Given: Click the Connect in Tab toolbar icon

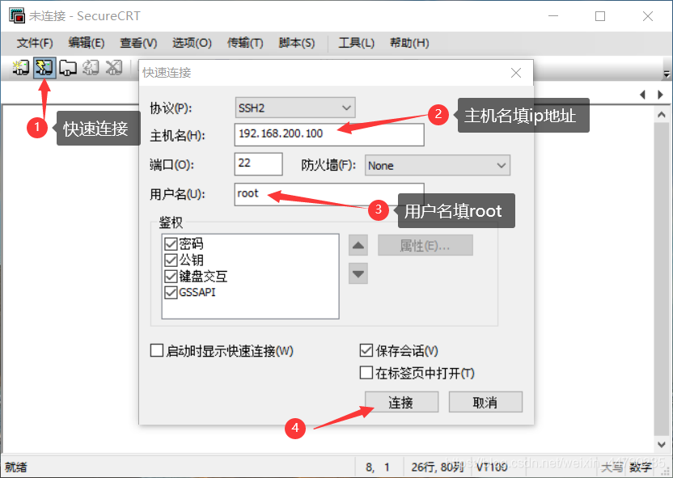Looking at the screenshot, I should coord(67,67).
